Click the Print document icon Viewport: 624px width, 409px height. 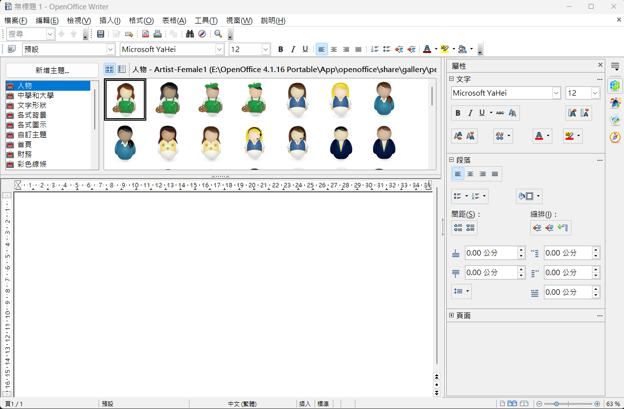tap(158, 34)
